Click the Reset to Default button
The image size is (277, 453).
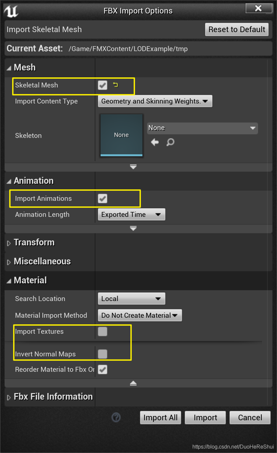coord(237,29)
